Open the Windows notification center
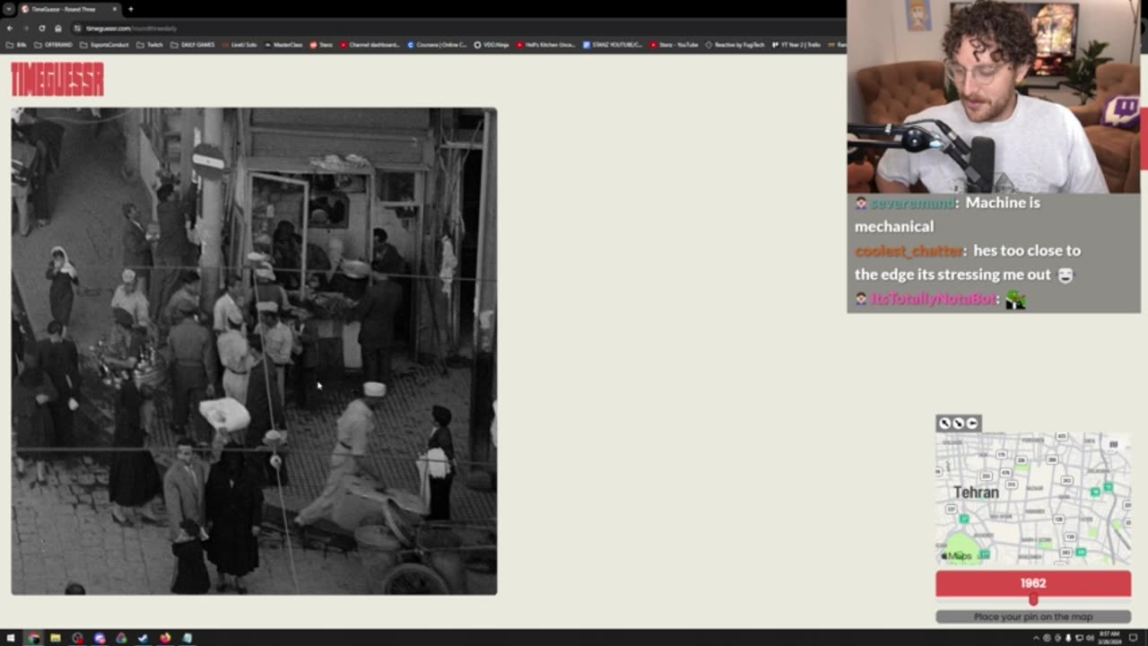 (x=1133, y=638)
